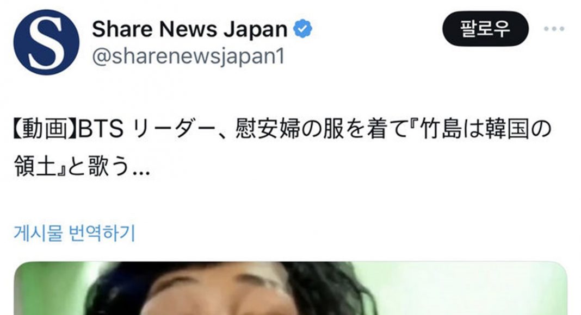Screen dimensions: 581x315
Task: Click the word リーダー in the post
Action: [174, 129]
